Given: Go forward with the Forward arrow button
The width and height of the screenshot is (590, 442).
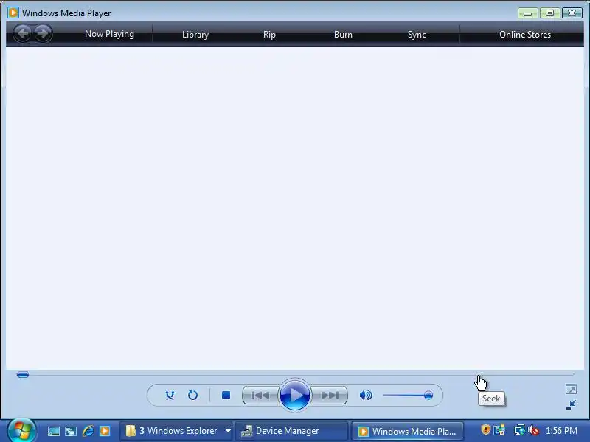Looking at the screenshot, I should click(x=43, y=33).
